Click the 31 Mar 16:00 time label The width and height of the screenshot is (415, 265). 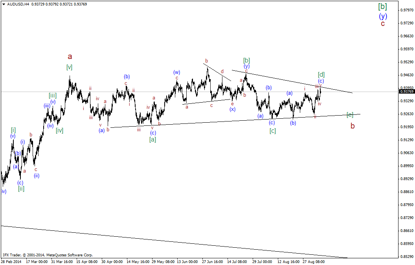point(62,262)
